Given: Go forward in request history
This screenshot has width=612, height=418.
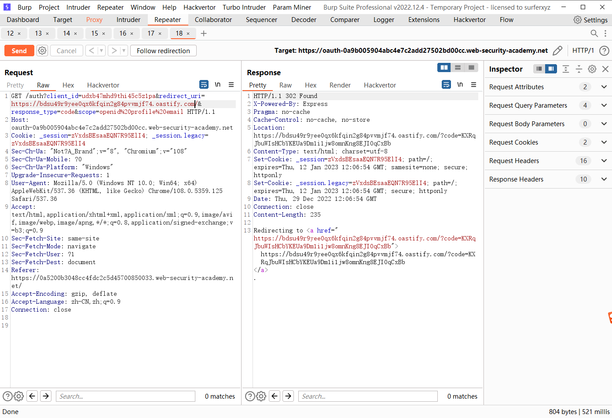Looking at the screenshot, I should 114,51.
